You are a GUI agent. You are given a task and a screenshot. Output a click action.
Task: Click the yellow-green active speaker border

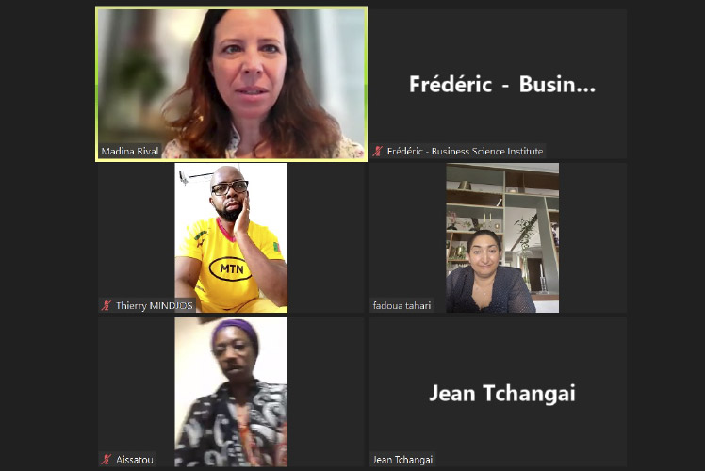click(231, 8)
